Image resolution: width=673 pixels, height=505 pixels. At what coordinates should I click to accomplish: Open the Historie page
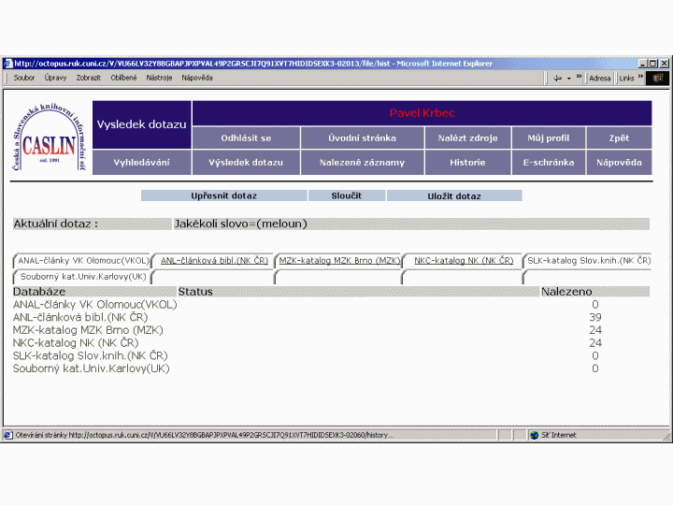tap(468, 163)
